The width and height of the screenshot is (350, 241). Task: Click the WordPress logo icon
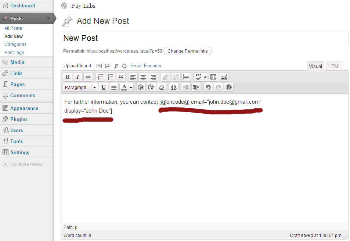pyautogui.click(x=64, y=6)
